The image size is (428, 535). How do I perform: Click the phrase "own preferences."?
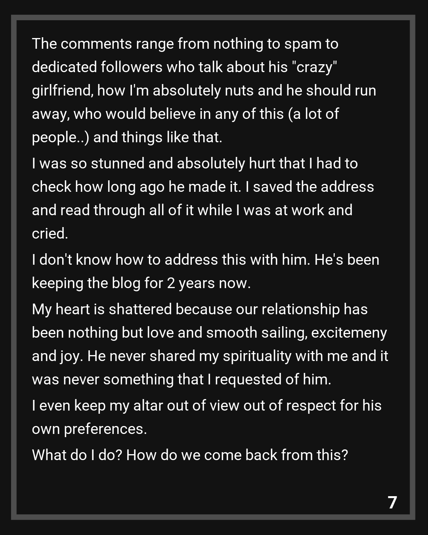[x=89, y=429]
